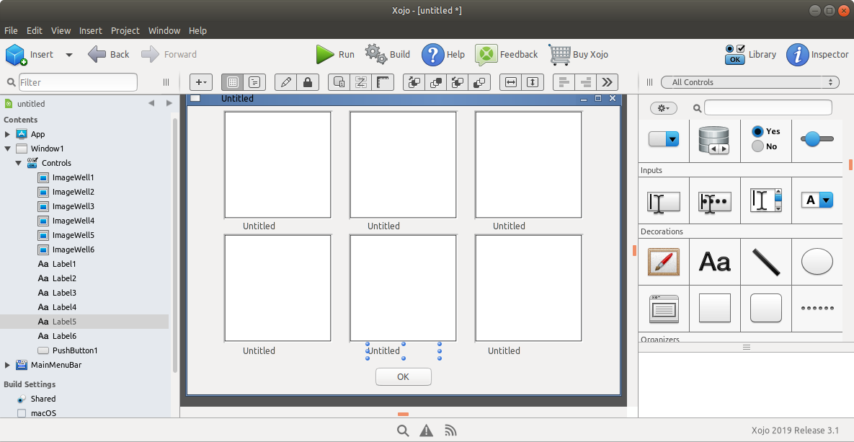Click the bring forward order icon

(436, 82)
